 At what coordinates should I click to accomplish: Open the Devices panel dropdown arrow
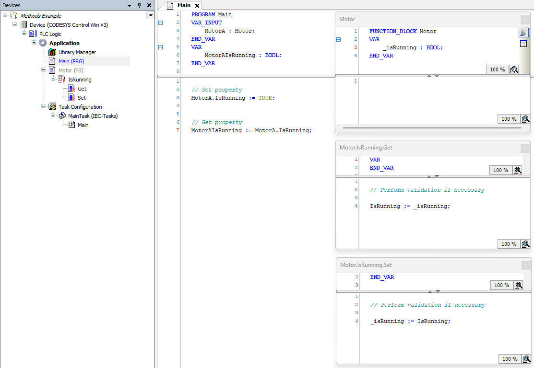click(130, 5)
